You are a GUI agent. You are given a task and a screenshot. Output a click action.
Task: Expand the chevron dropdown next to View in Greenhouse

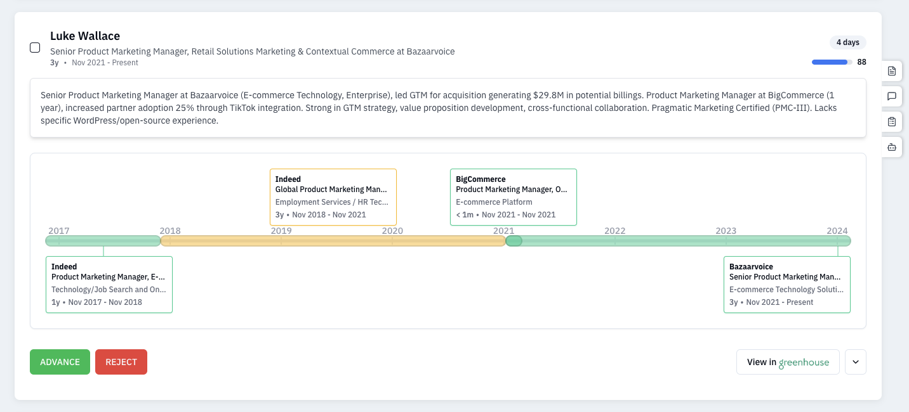(x=855, y=362)
